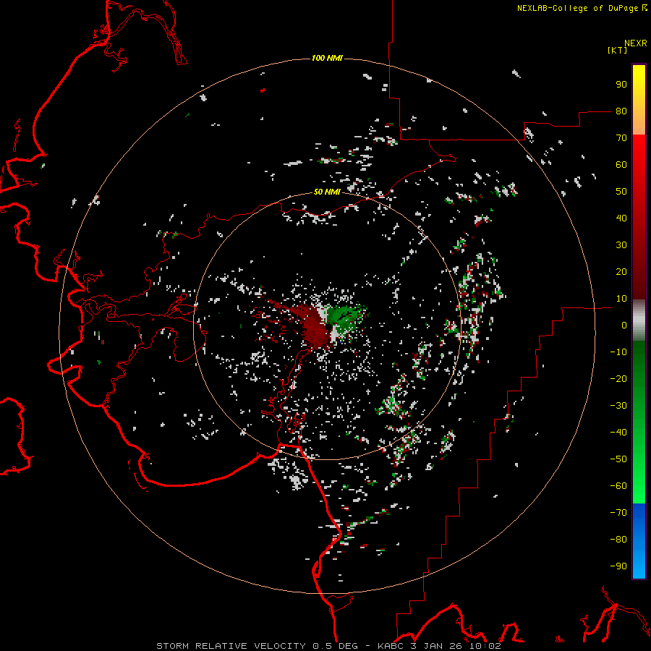Click the 50 value on velocity scale

pyautogui.click(x=621, y=192)
